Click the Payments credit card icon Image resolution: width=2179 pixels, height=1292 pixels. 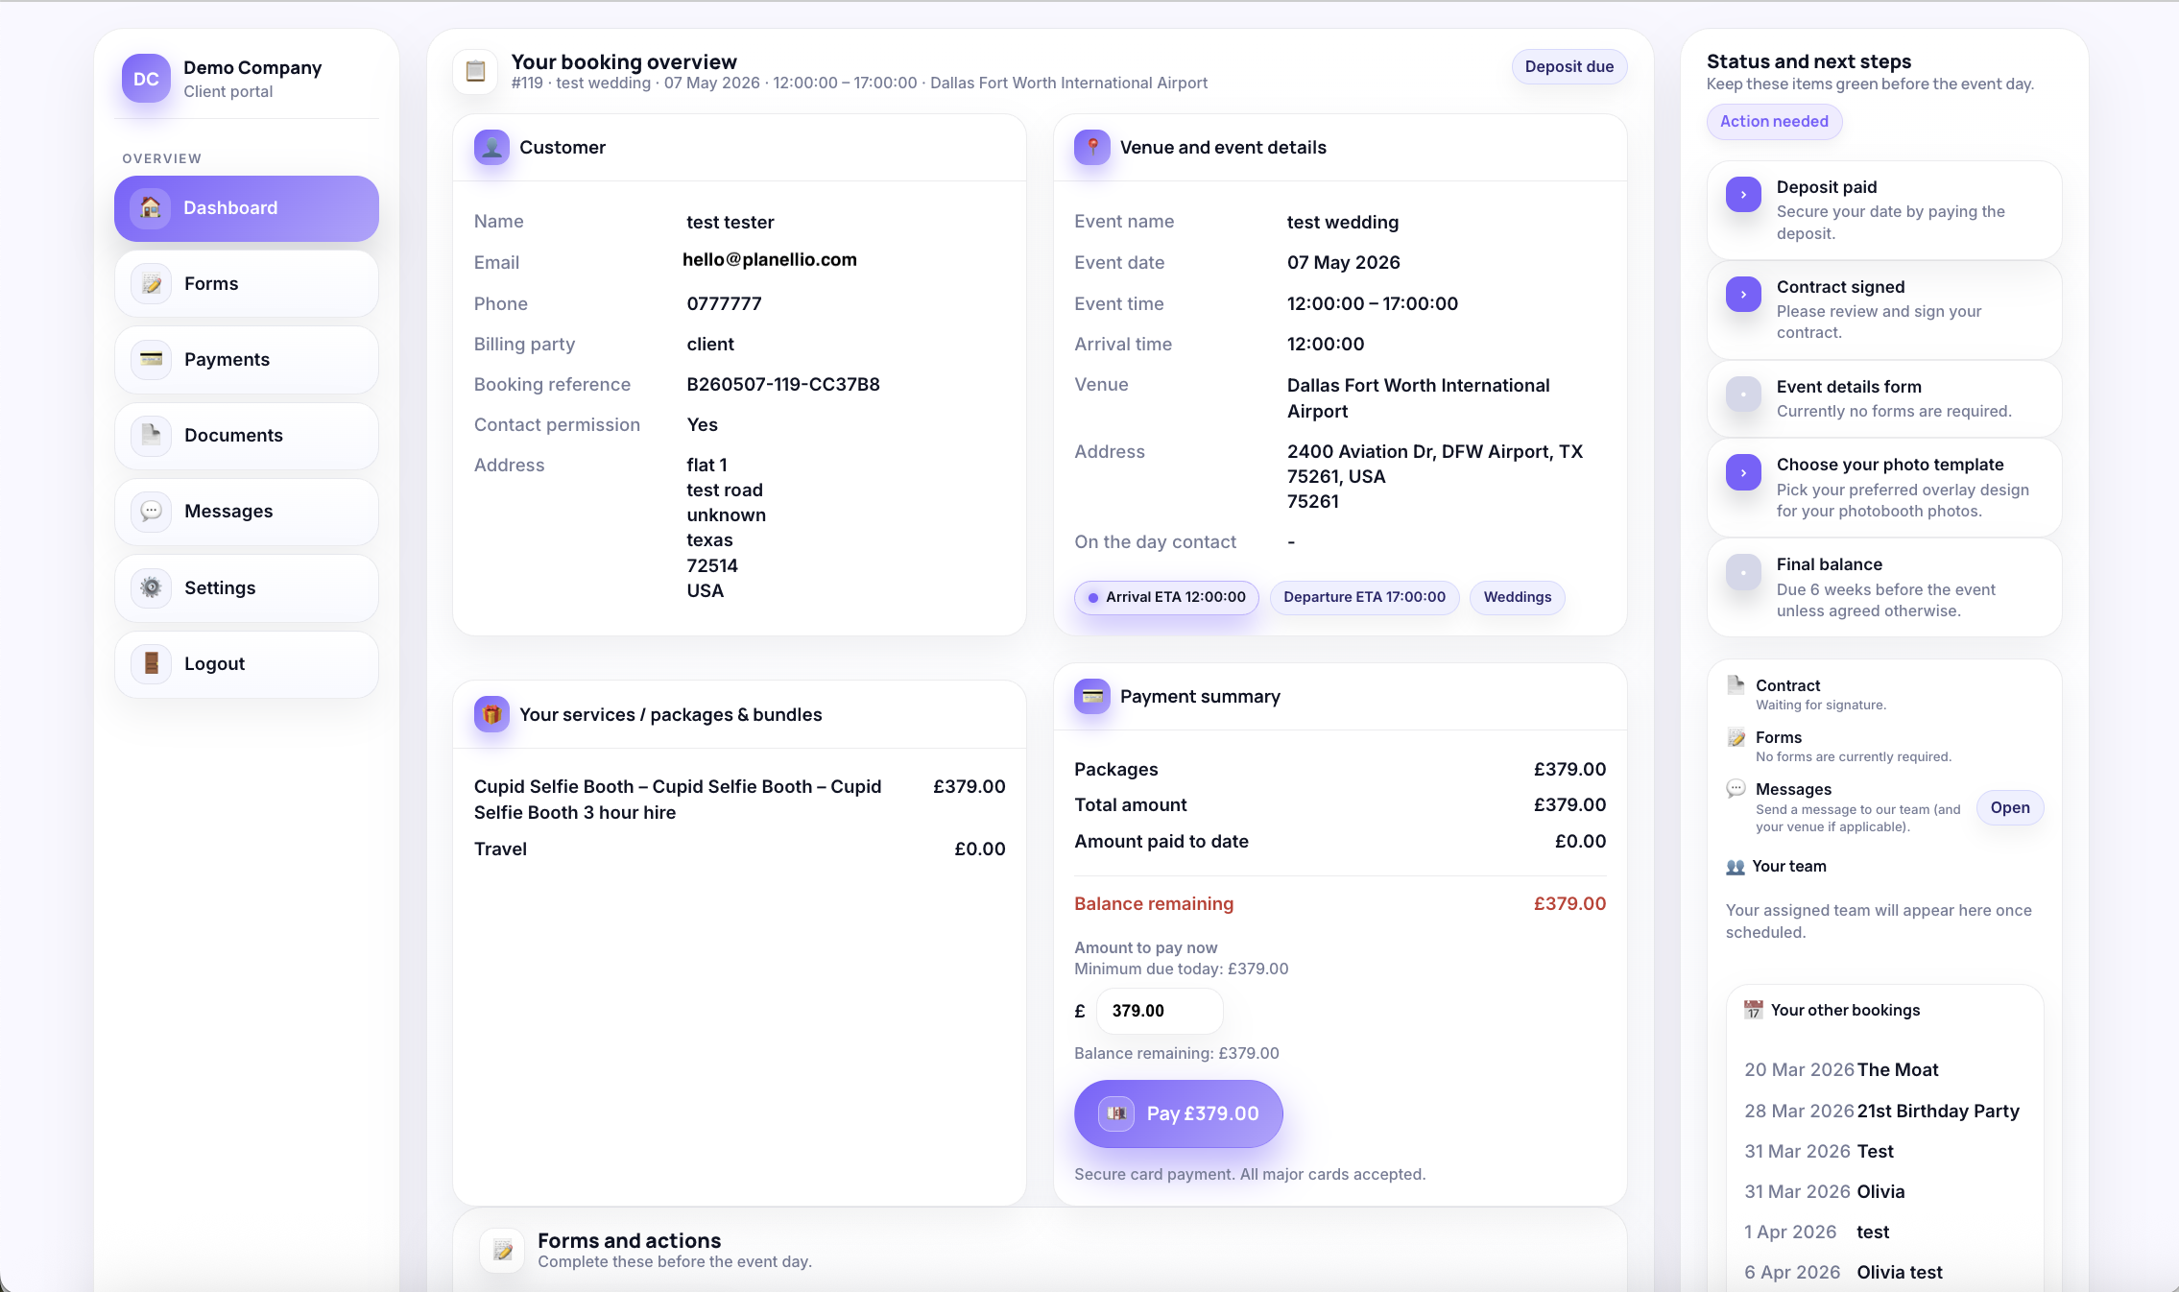tap(151, 360)
